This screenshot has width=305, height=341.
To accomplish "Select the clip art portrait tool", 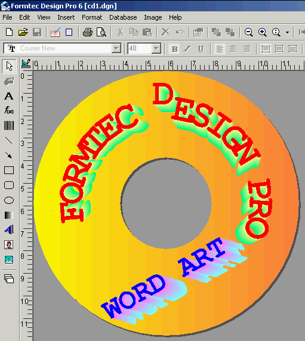I will pos(9,244).
